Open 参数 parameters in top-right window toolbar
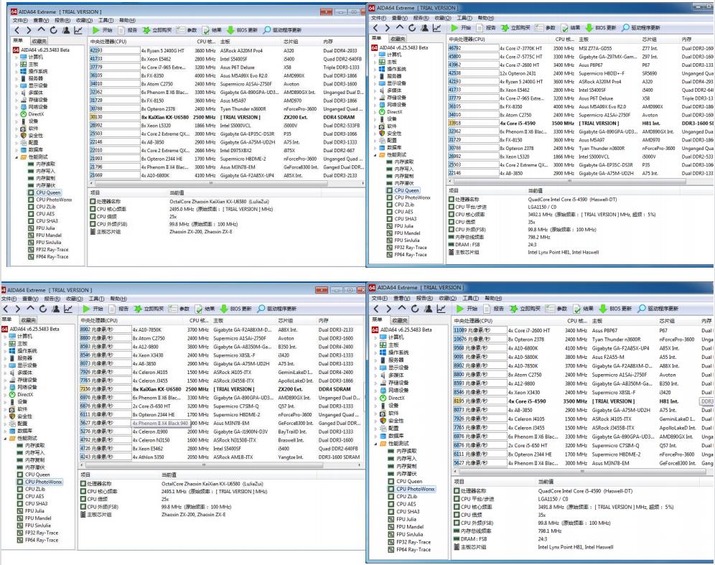This screenshot has height=565, width=715. [x=545, y=28]
